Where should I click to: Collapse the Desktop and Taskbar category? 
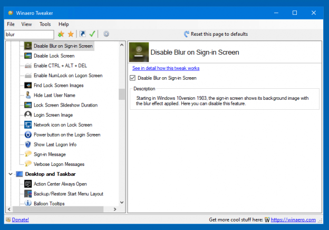(11, 174)
